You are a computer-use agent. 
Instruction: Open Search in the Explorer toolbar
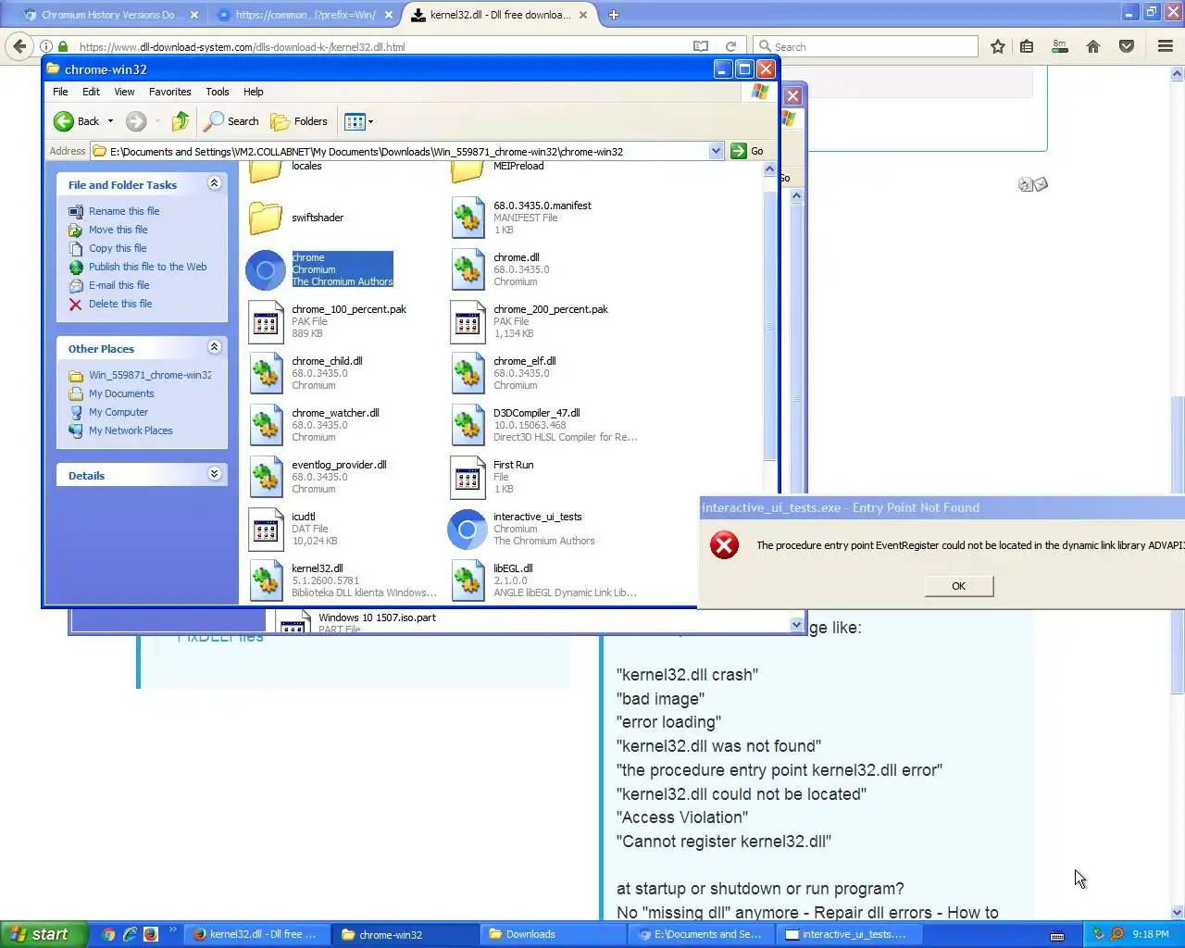pyautogui.click(x=232, y=121)
